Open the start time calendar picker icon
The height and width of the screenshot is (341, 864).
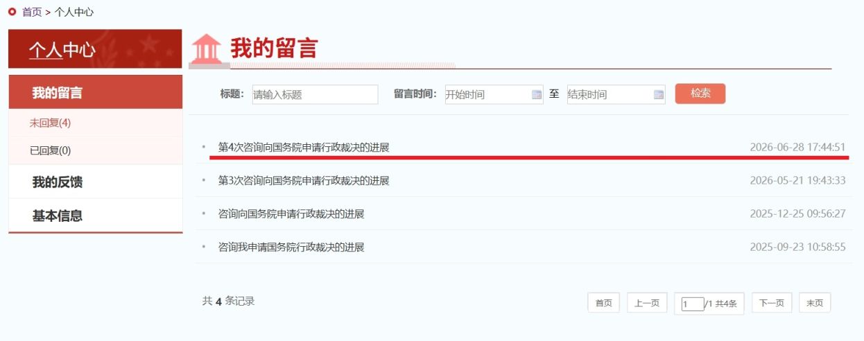click(537, 95)
